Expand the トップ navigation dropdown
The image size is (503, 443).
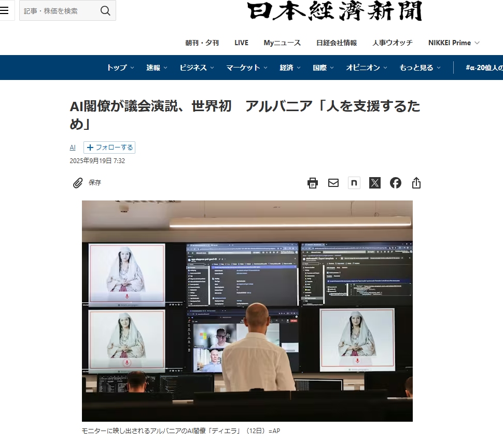point(120,68)
